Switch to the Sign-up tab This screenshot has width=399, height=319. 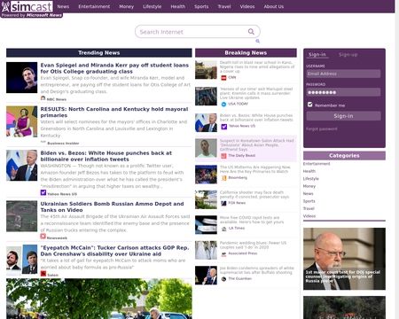pos(348,55)
